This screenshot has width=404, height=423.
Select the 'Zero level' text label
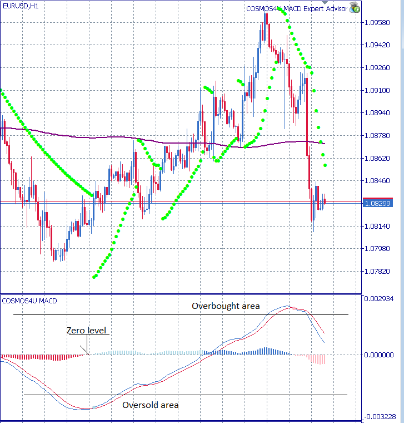click(86, 330)
